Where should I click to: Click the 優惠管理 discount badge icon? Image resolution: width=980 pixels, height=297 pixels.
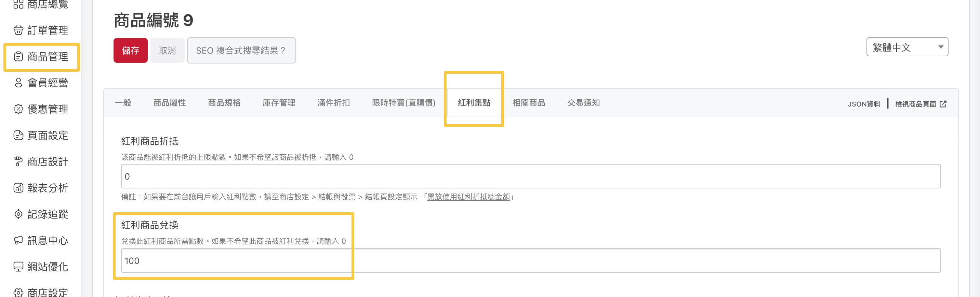tap(18, 109)
